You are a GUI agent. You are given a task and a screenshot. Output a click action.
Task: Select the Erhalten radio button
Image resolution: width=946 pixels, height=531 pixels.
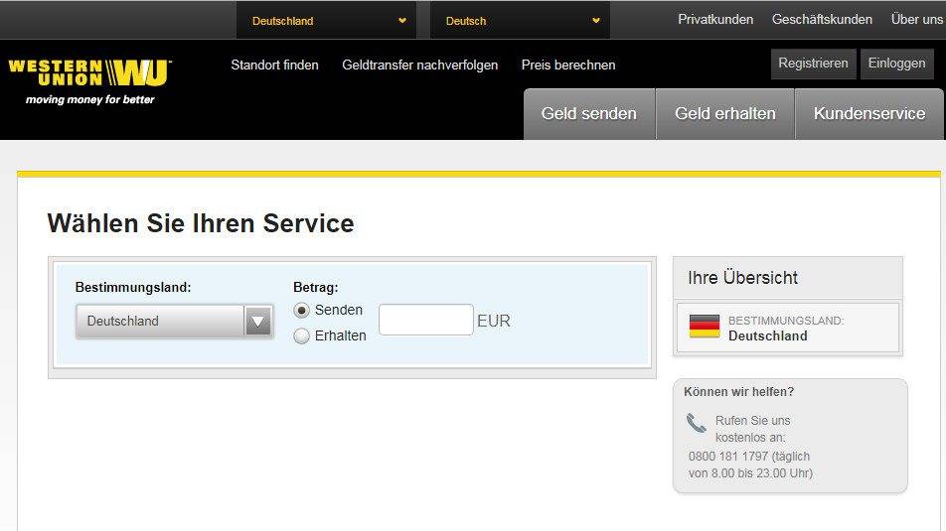[302, 336]
